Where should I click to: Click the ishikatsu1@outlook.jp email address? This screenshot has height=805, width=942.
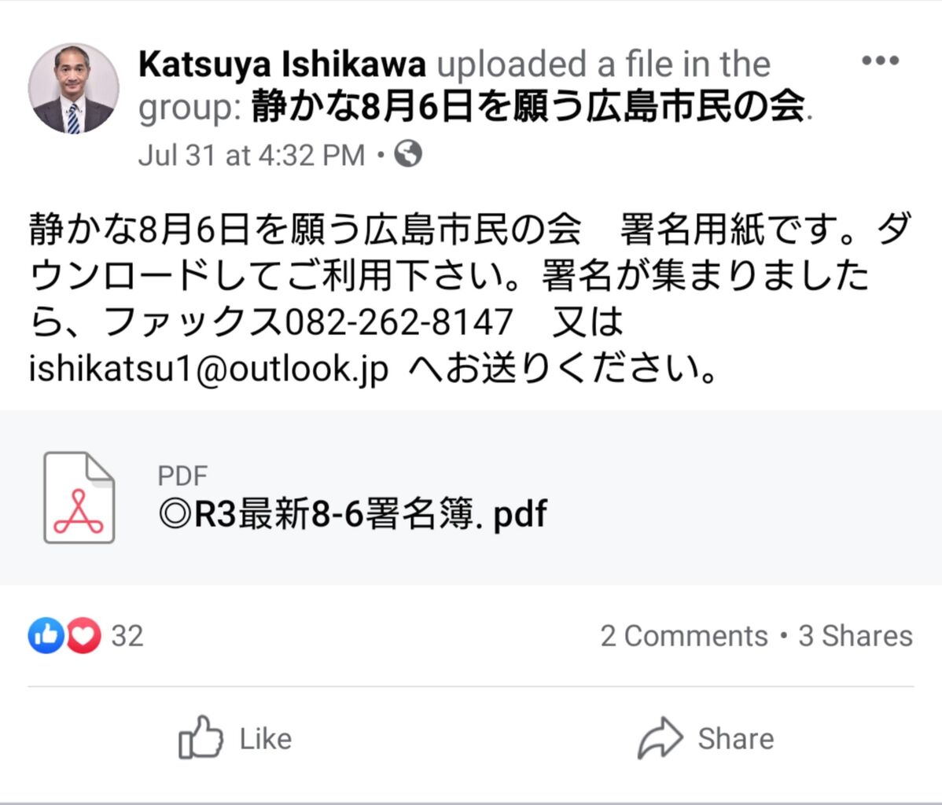pyautogui.click(x=208, y=369)
